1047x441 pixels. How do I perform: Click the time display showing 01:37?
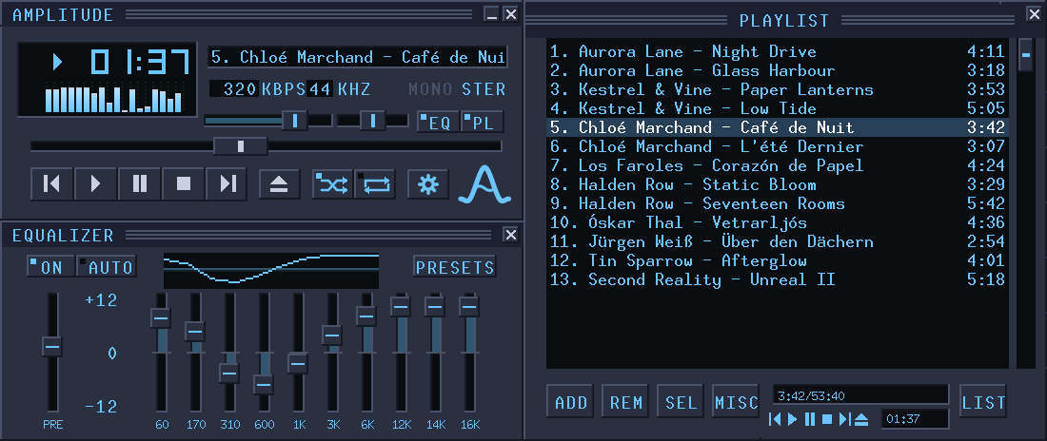click(140, 63)
